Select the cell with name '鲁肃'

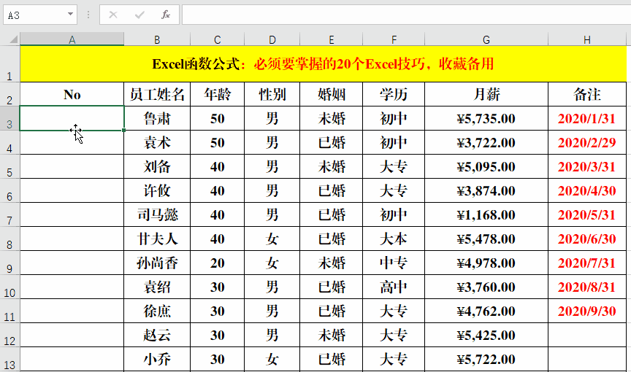pyautogui.click(x=157, y=118)
